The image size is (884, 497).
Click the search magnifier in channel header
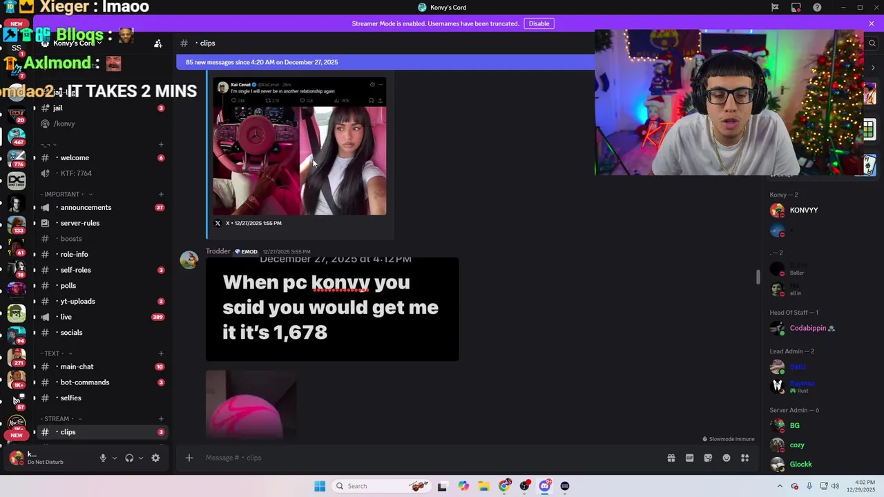click(x=872, y=43)
